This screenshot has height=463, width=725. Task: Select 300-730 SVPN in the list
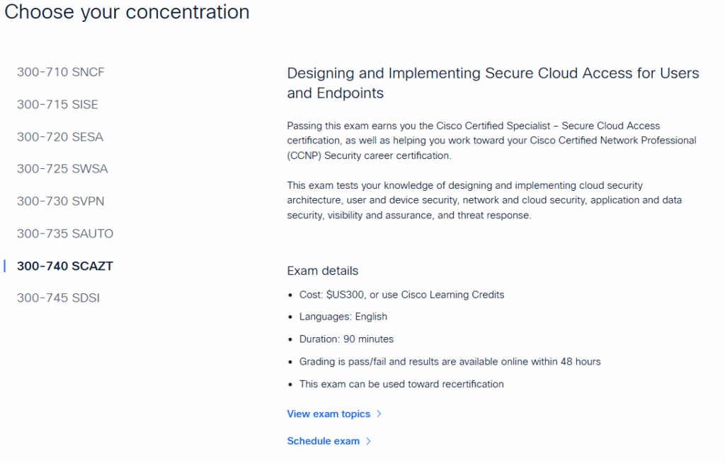click(60, 201)
